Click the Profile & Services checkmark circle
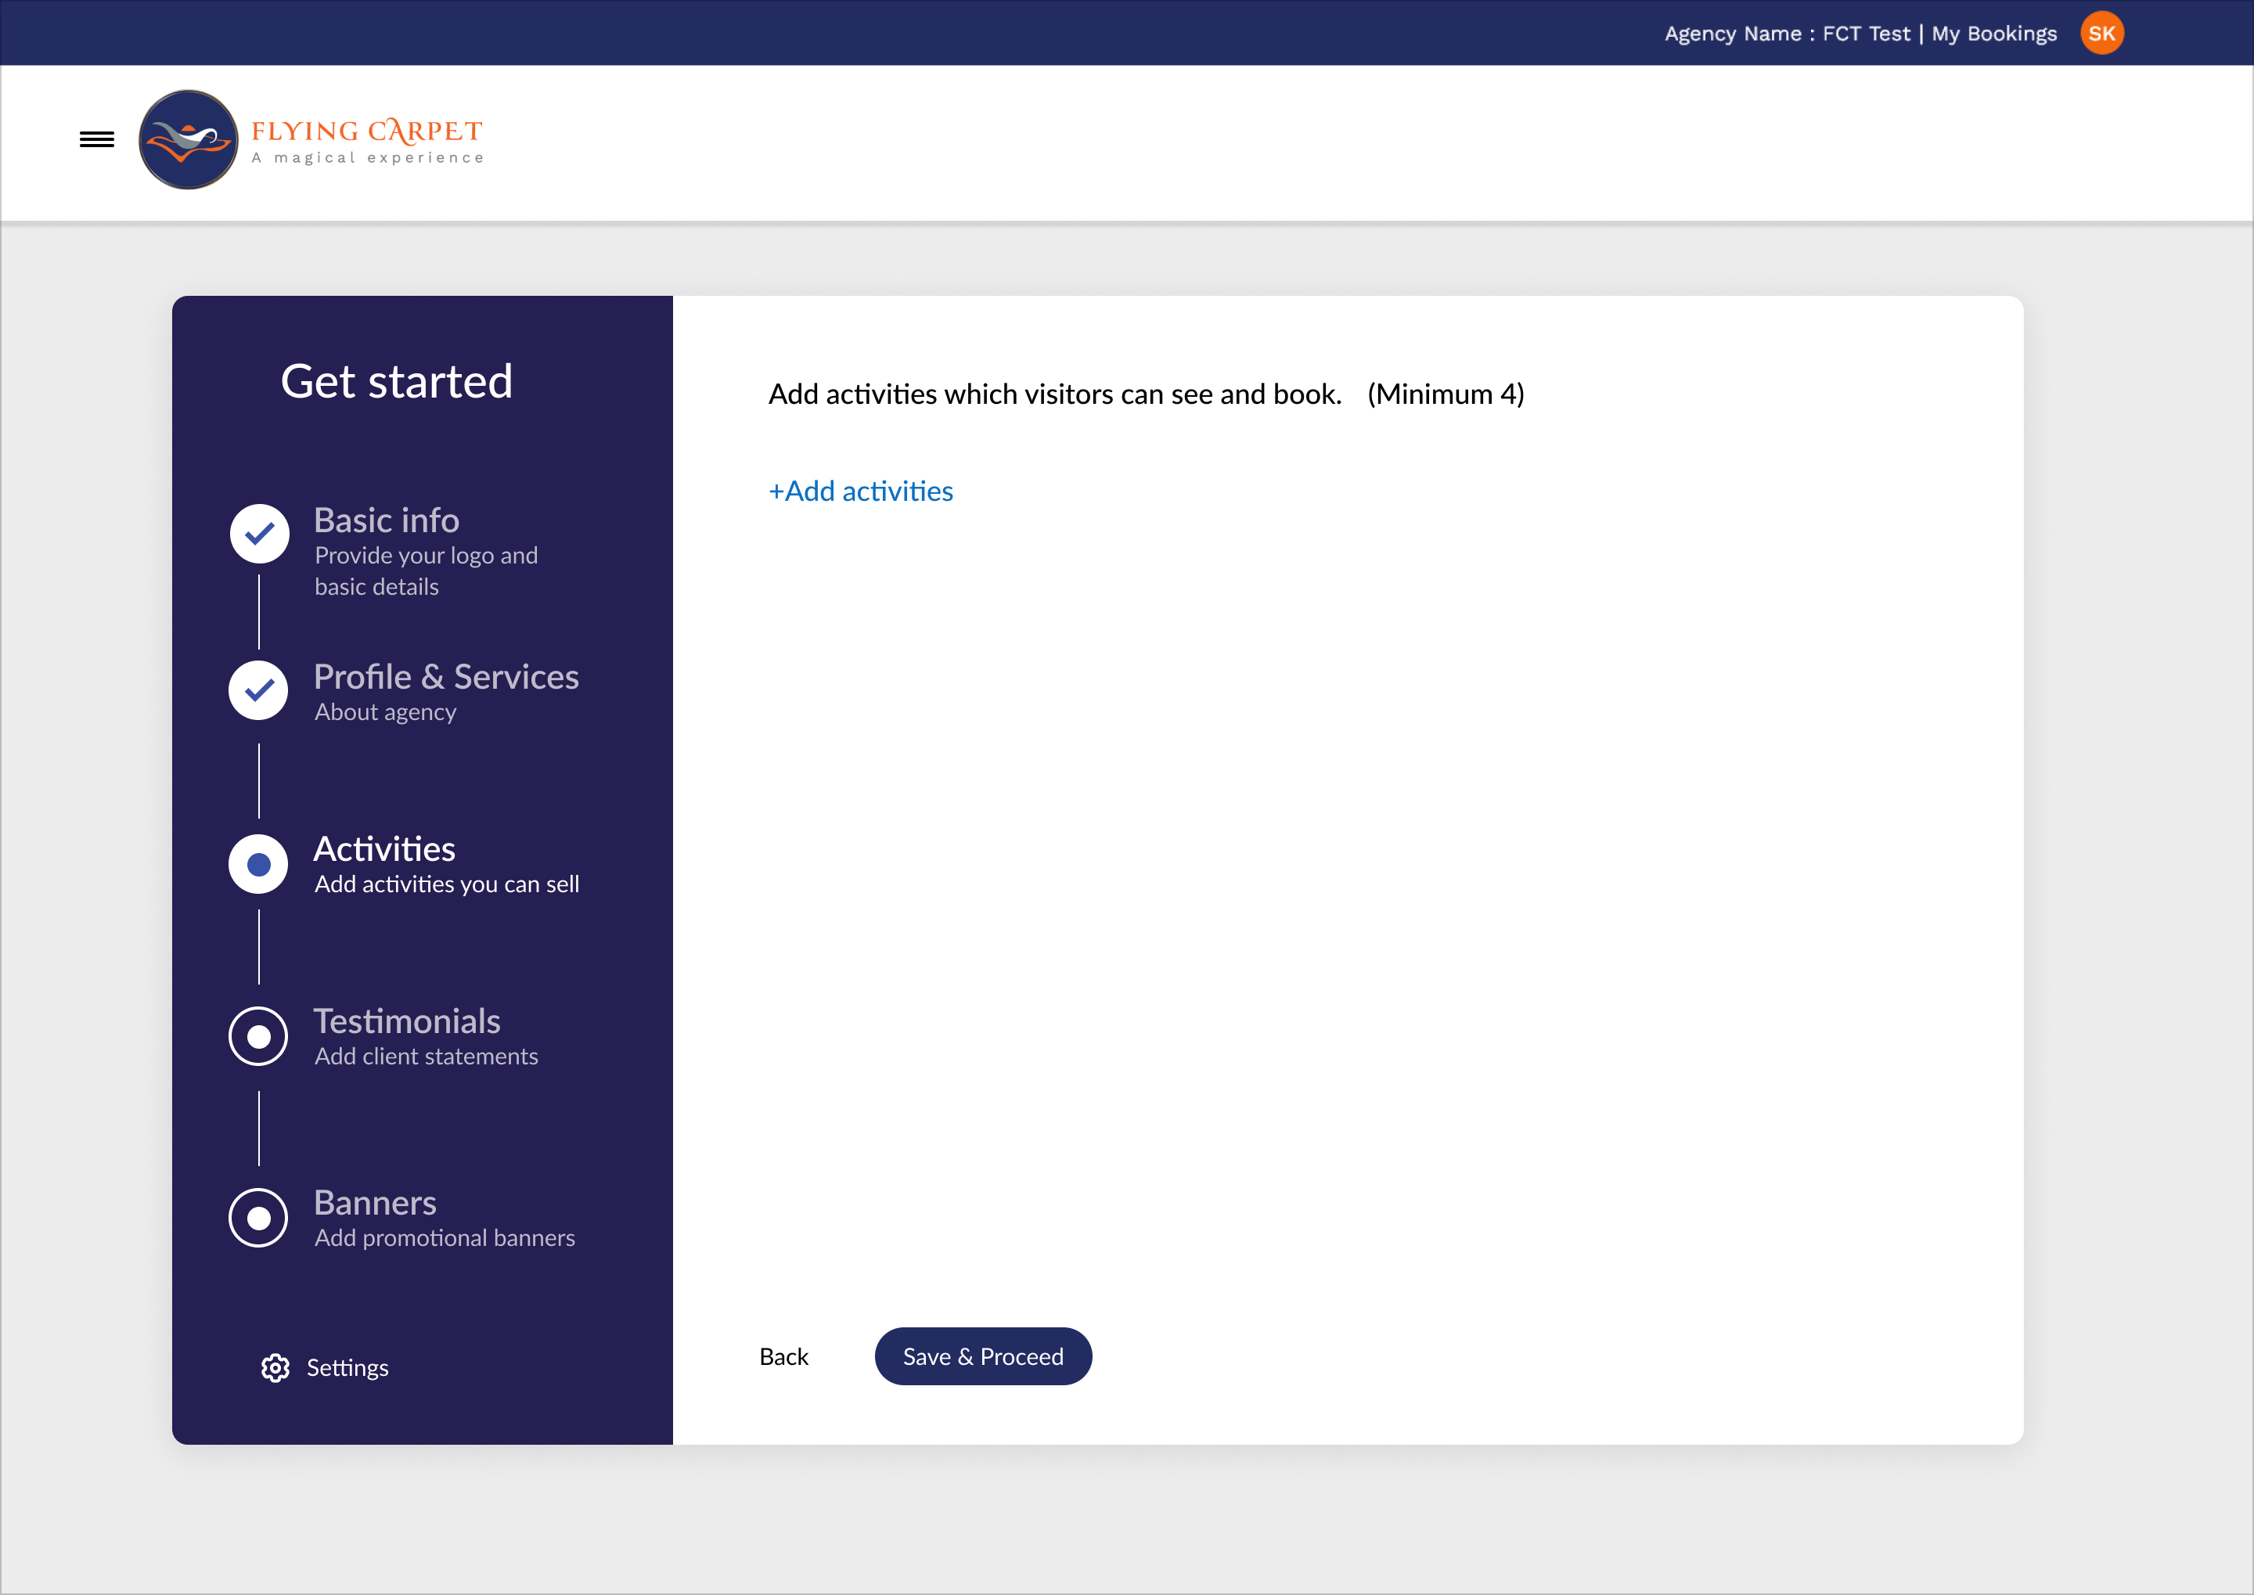Screen dimensions: 2254x1595 click(258, 690)
